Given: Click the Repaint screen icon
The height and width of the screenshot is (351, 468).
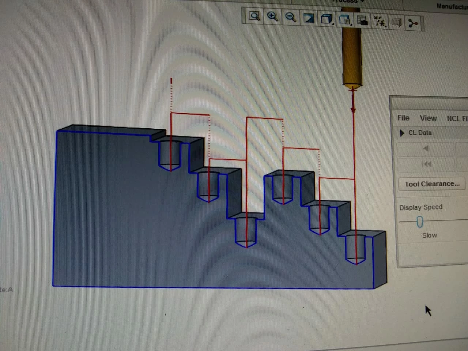Looking at the screenshot, I should tap(309, 18).
